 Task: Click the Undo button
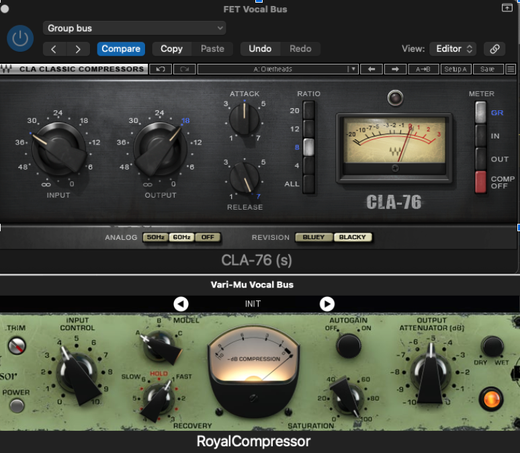click(x=260, y=49)
